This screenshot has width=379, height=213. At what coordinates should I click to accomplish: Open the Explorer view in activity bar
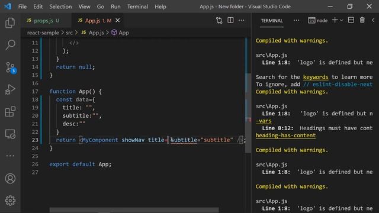pos(10,22)
